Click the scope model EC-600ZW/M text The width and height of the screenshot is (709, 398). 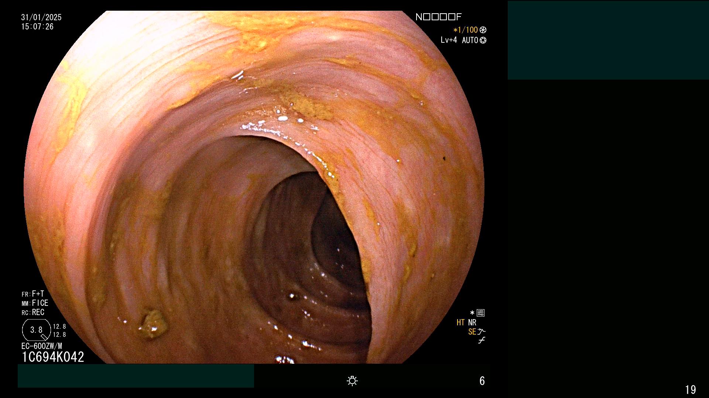coord(42,346)
